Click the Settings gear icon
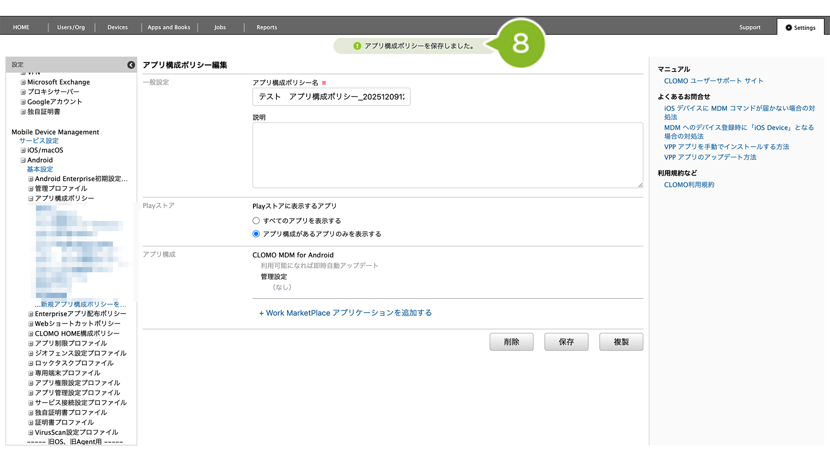The width and height of the screenshot is (830, 467). pos(788,28)
